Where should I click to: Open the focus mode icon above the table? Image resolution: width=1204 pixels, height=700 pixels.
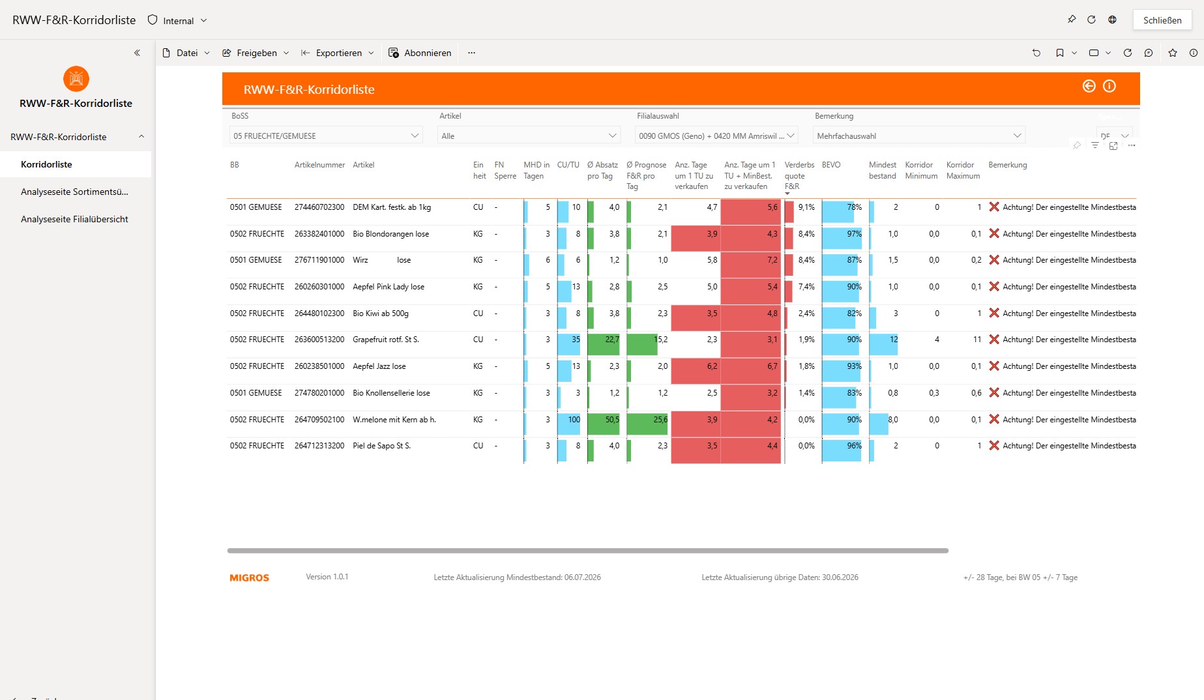[x=1113, y=145]
